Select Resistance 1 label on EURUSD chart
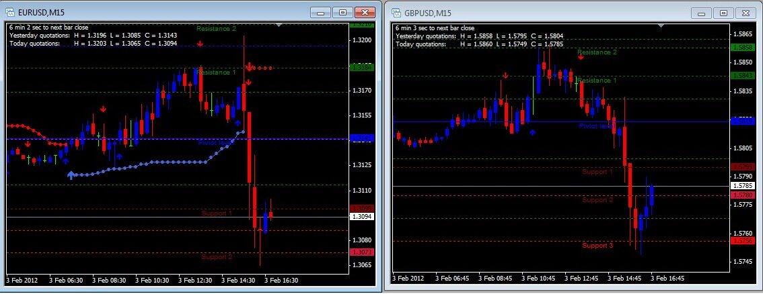Viewport: 763px width, 294px height. pyautogui.click(x=216, y=72)
